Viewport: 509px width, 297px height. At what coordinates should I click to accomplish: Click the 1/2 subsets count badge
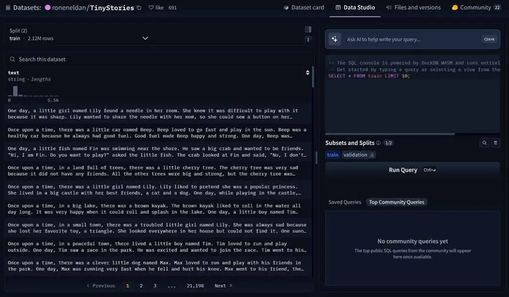click(388, 143)
